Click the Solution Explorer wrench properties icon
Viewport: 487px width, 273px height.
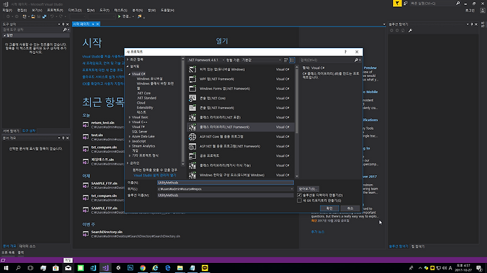pos(410,30)
